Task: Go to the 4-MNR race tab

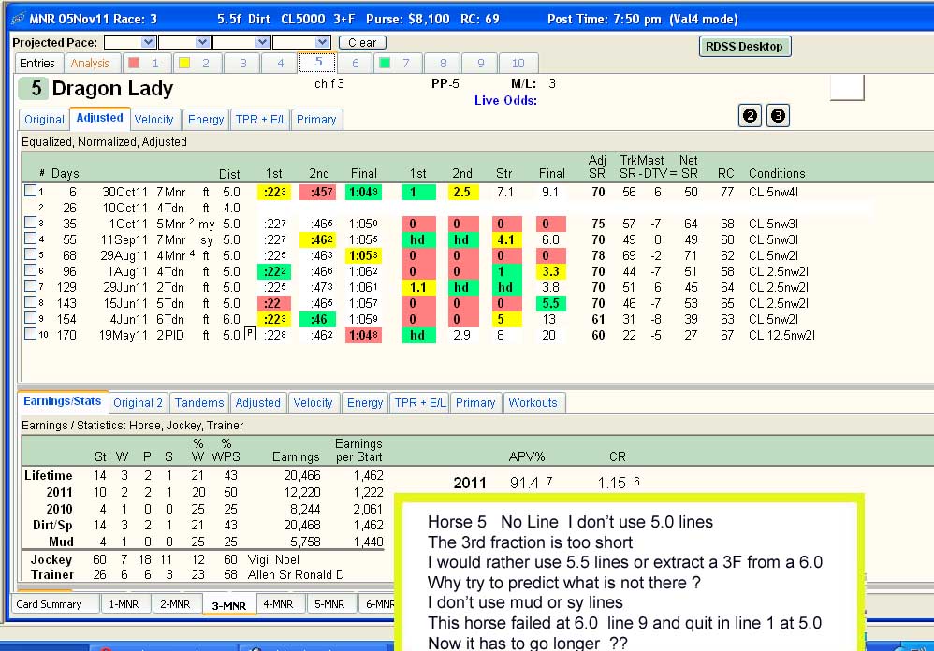Action: pos(278,604)
